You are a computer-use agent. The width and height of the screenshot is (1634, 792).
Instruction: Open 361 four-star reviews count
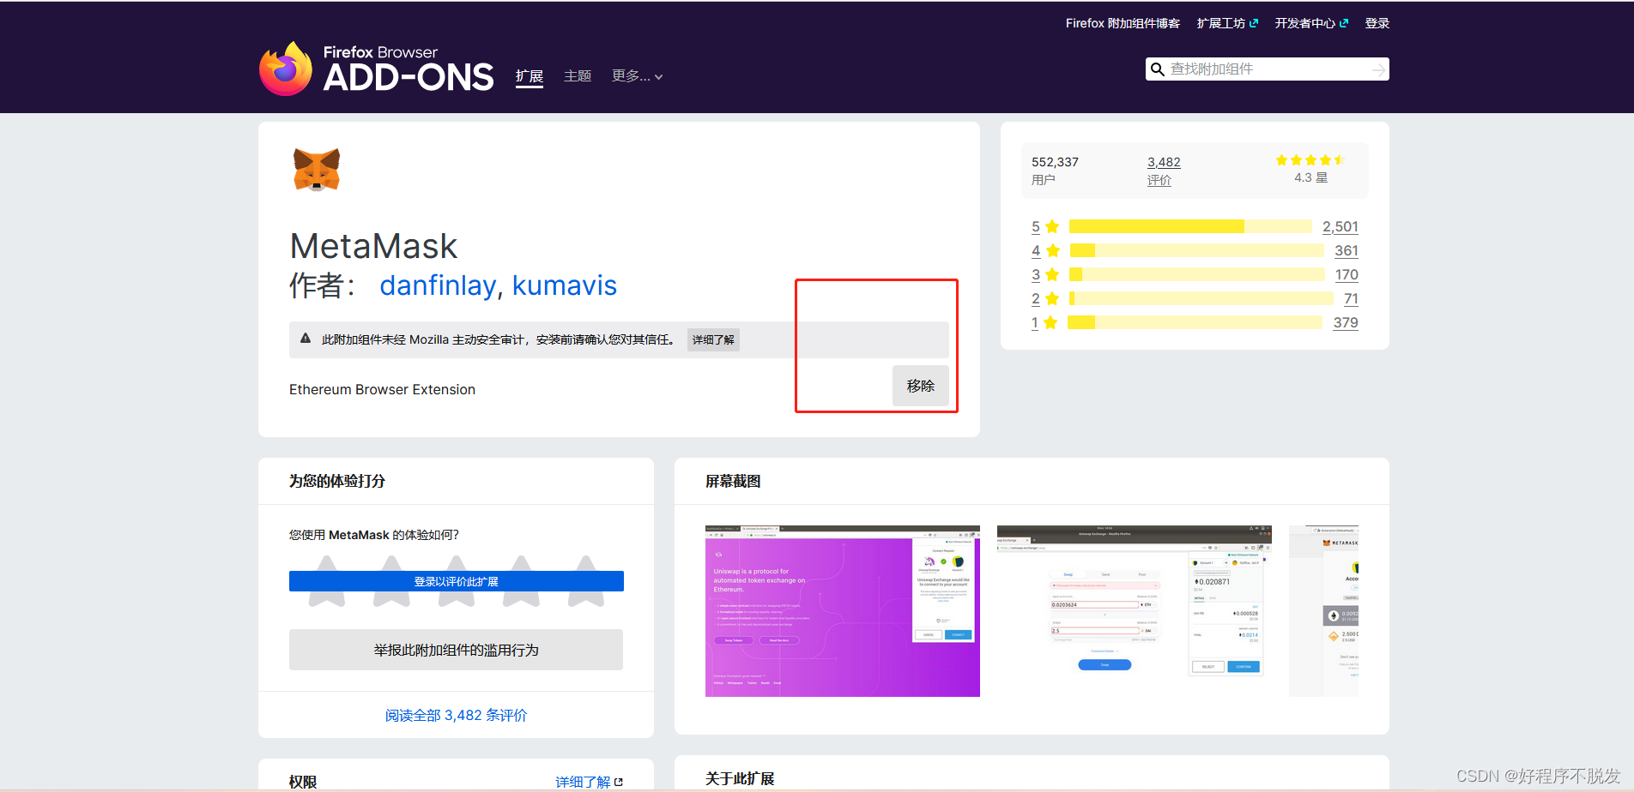(1347, 250)
